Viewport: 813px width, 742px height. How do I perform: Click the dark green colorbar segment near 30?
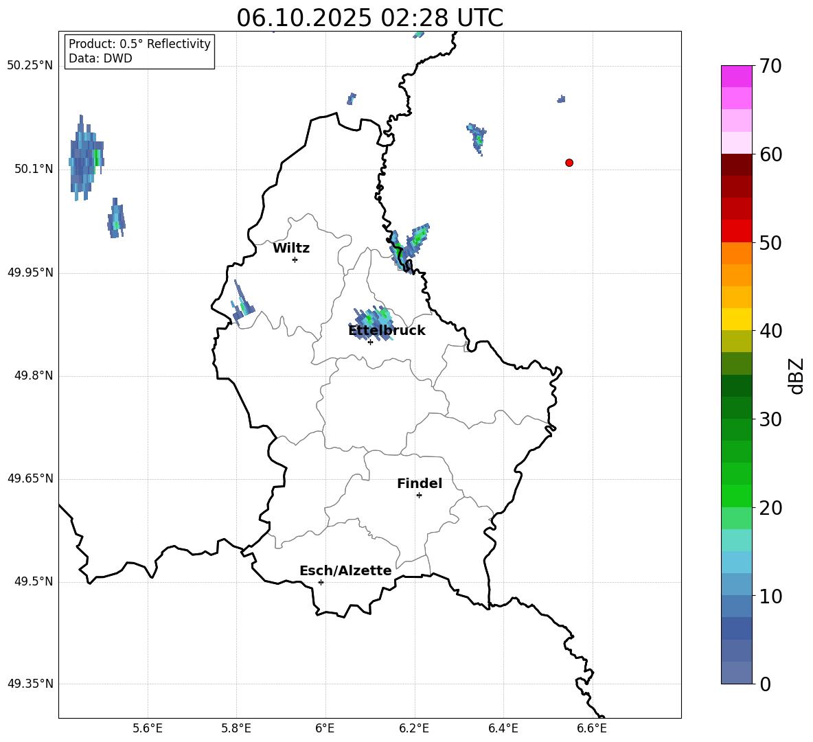click(x=736, y=408)
